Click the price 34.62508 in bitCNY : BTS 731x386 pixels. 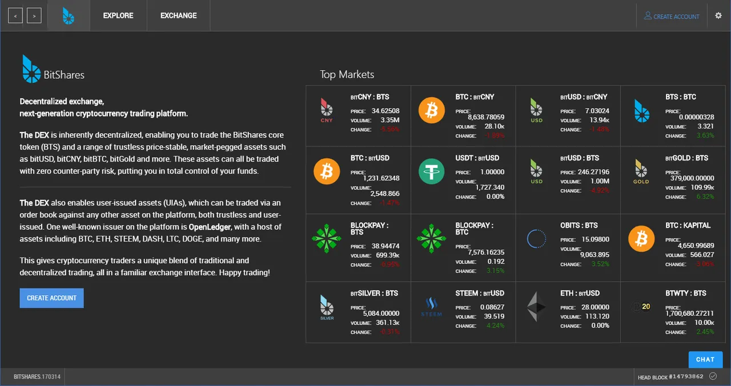pos(385,111)
